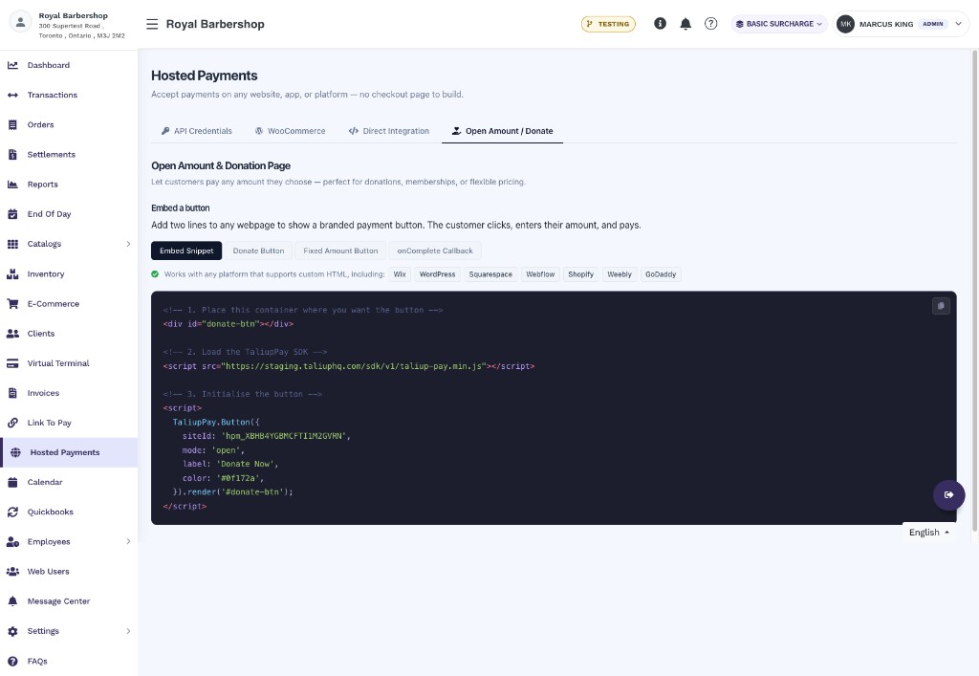
Task: Open Clients from its people icon
Action: [12, 334]
